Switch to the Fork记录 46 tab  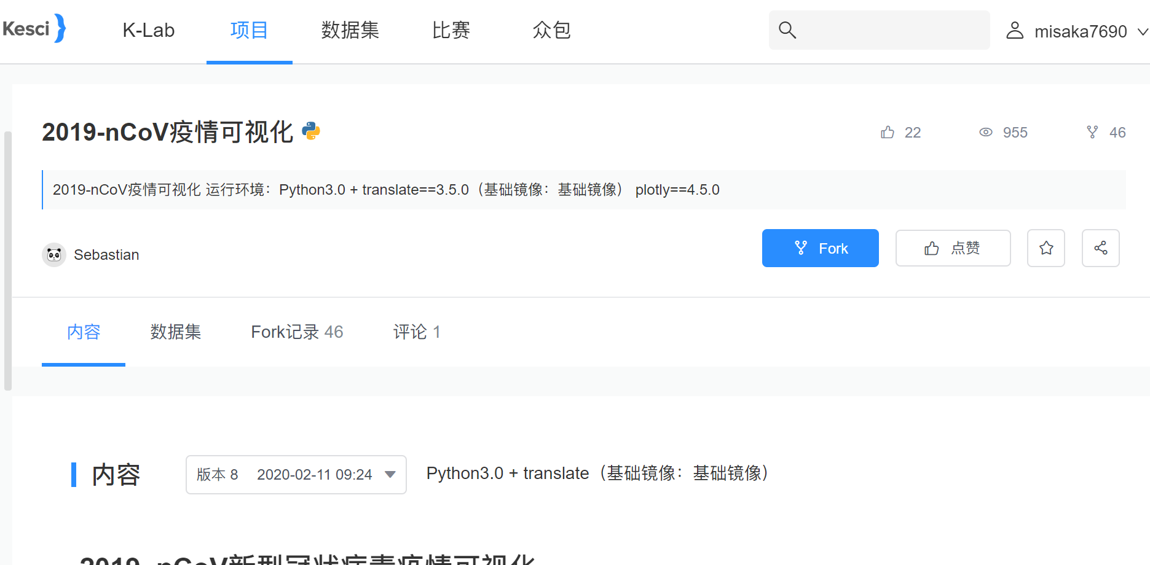[297, 332]
